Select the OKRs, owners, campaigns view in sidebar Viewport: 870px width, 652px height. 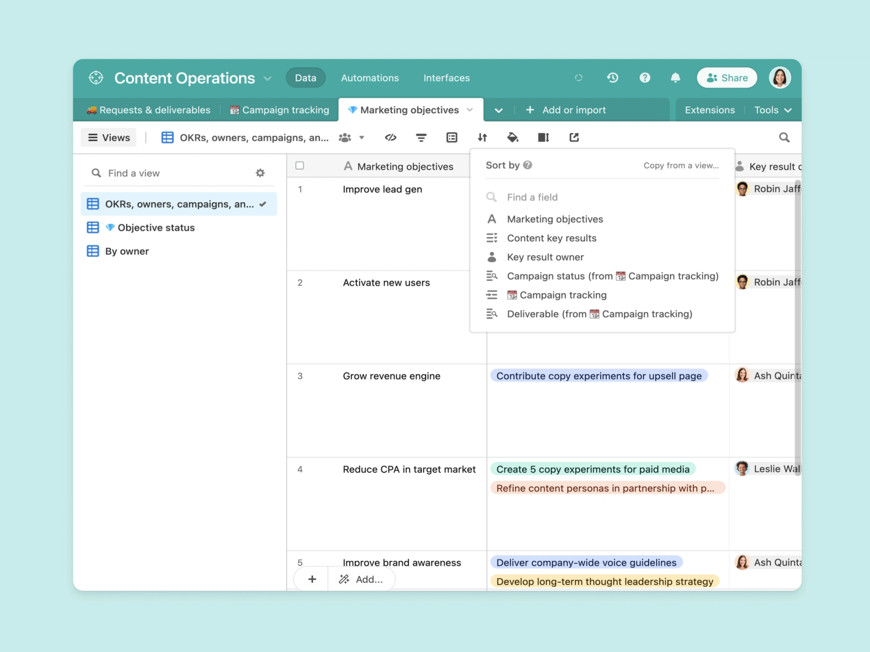[x=179, y=204]
